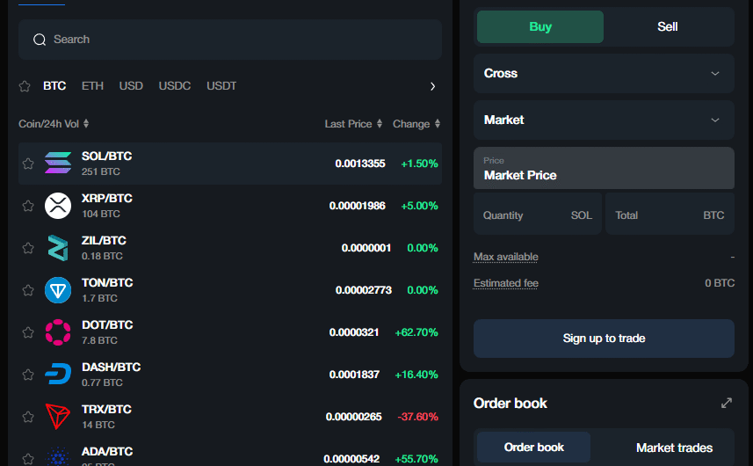
Task: Click the DASH coin logo
Action: (x=58, y=375)
